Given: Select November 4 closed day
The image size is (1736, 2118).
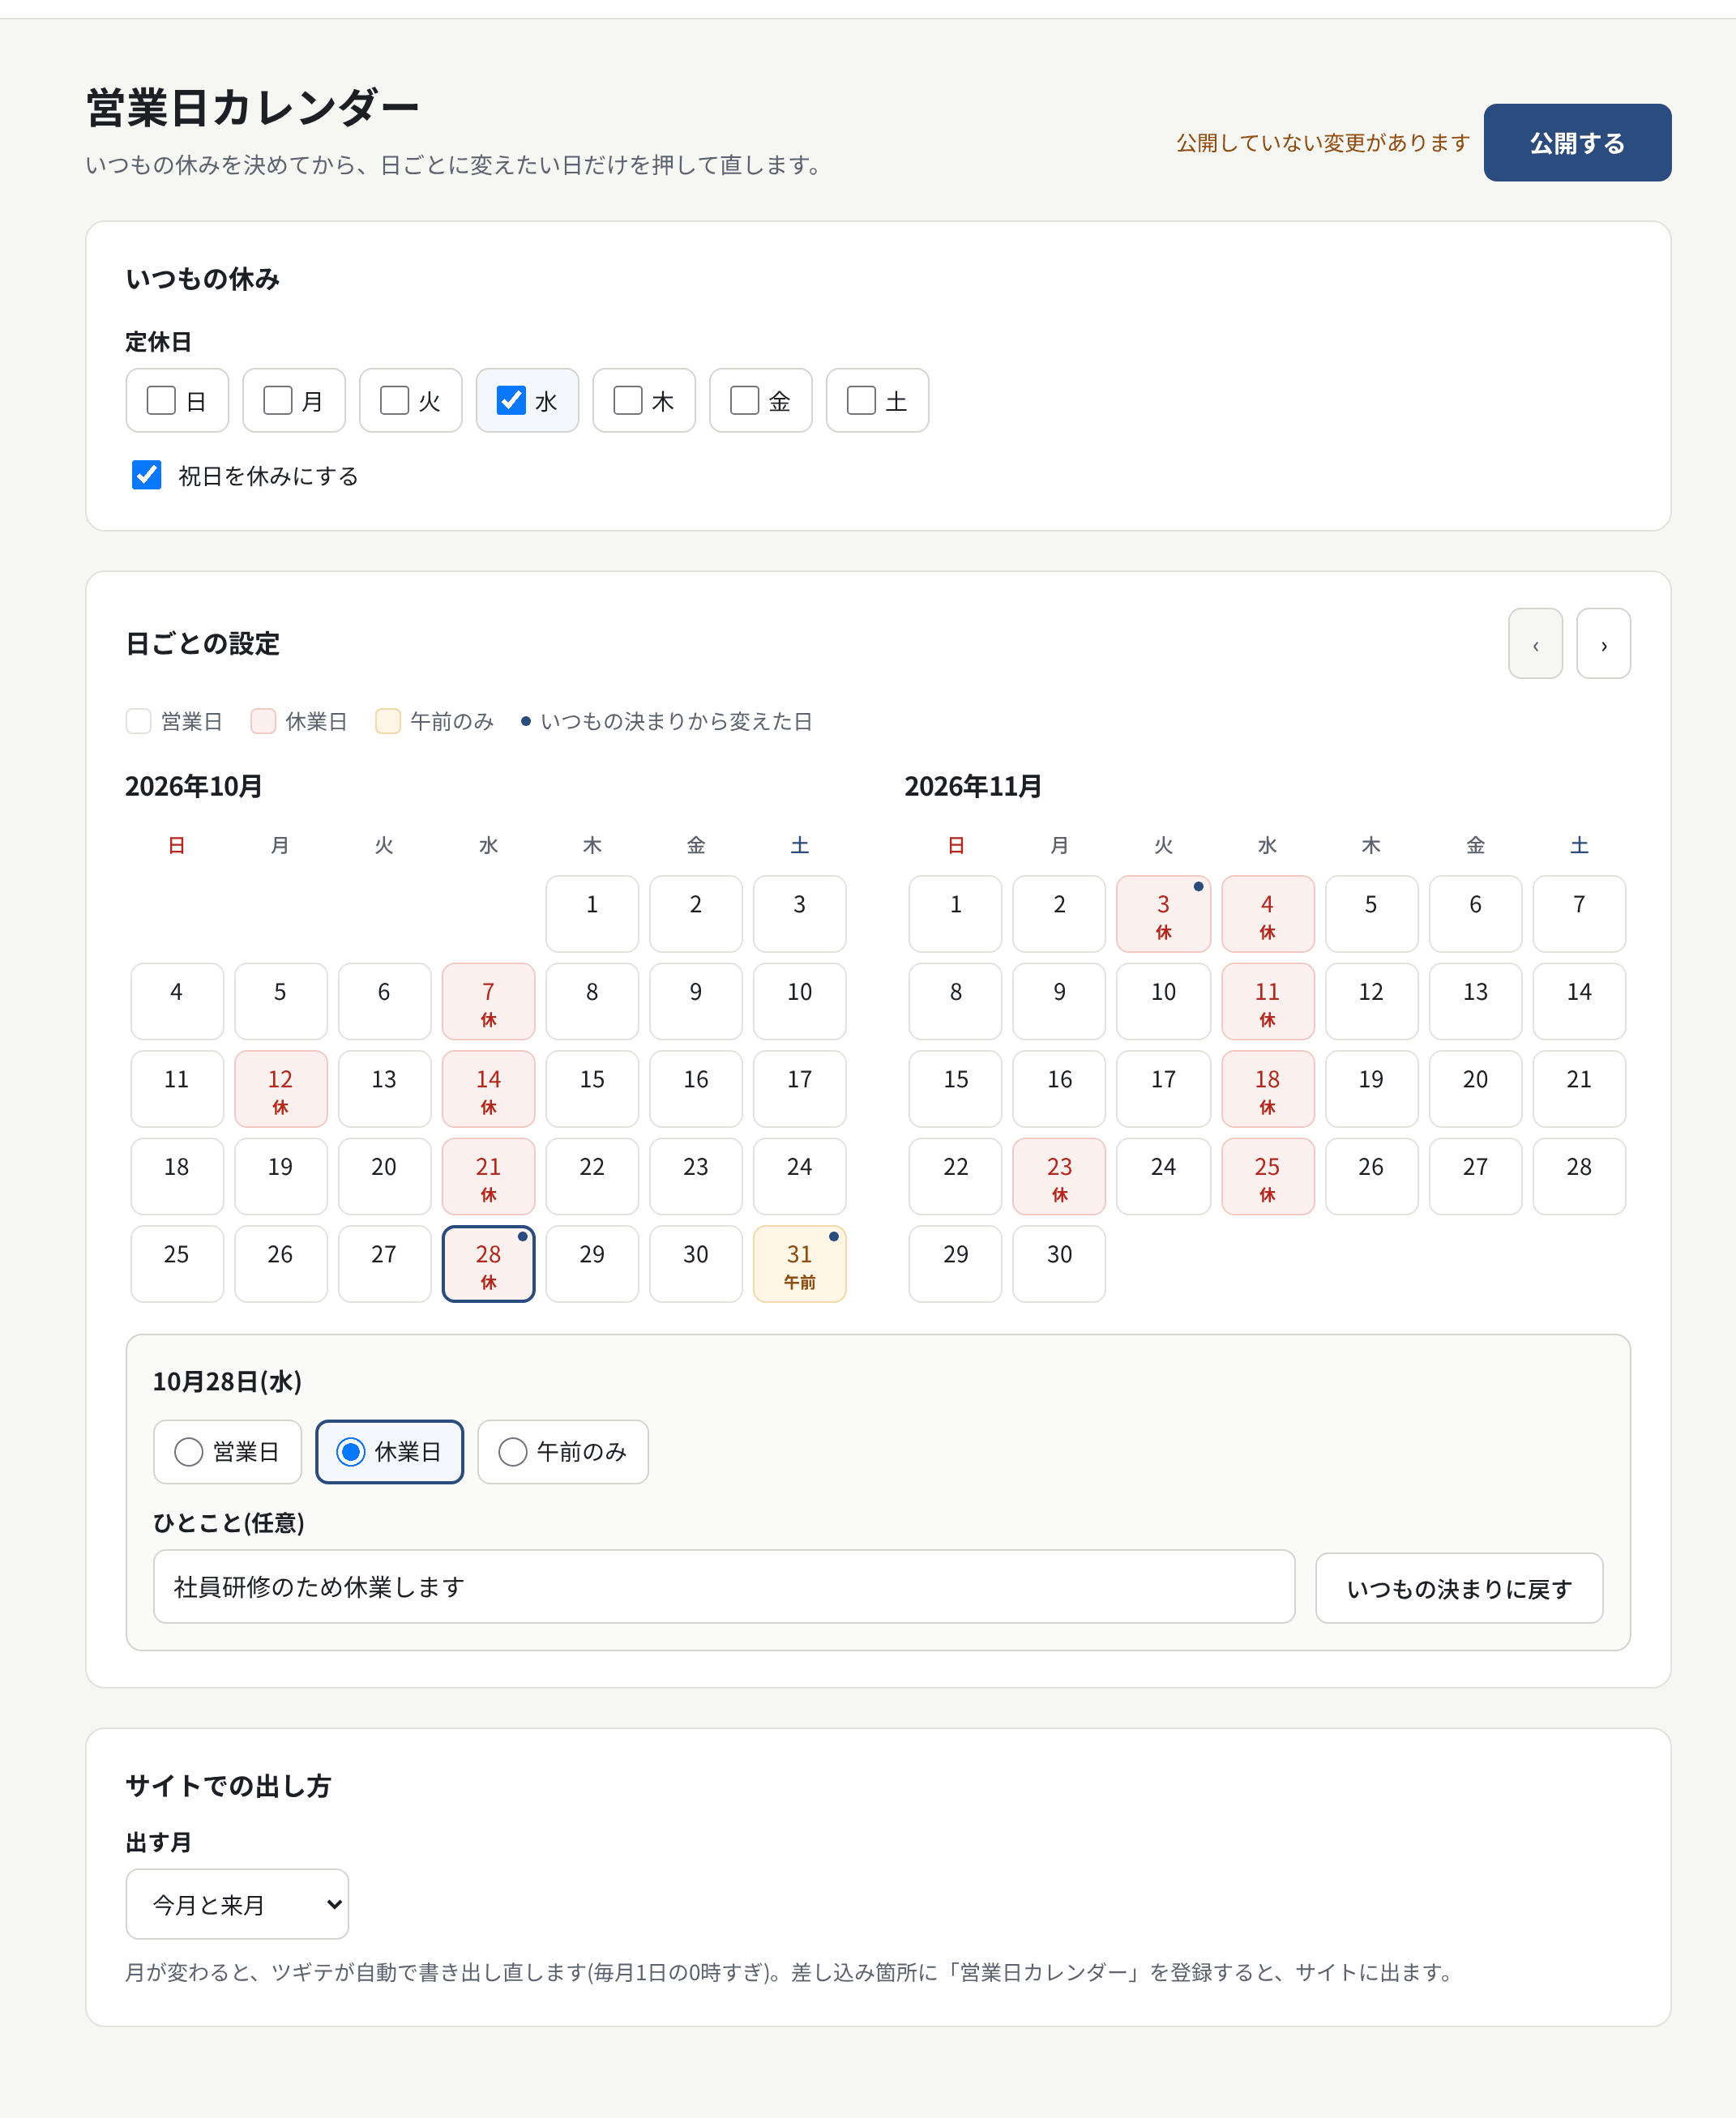Looking at the screenshot, I should 1267,915.
